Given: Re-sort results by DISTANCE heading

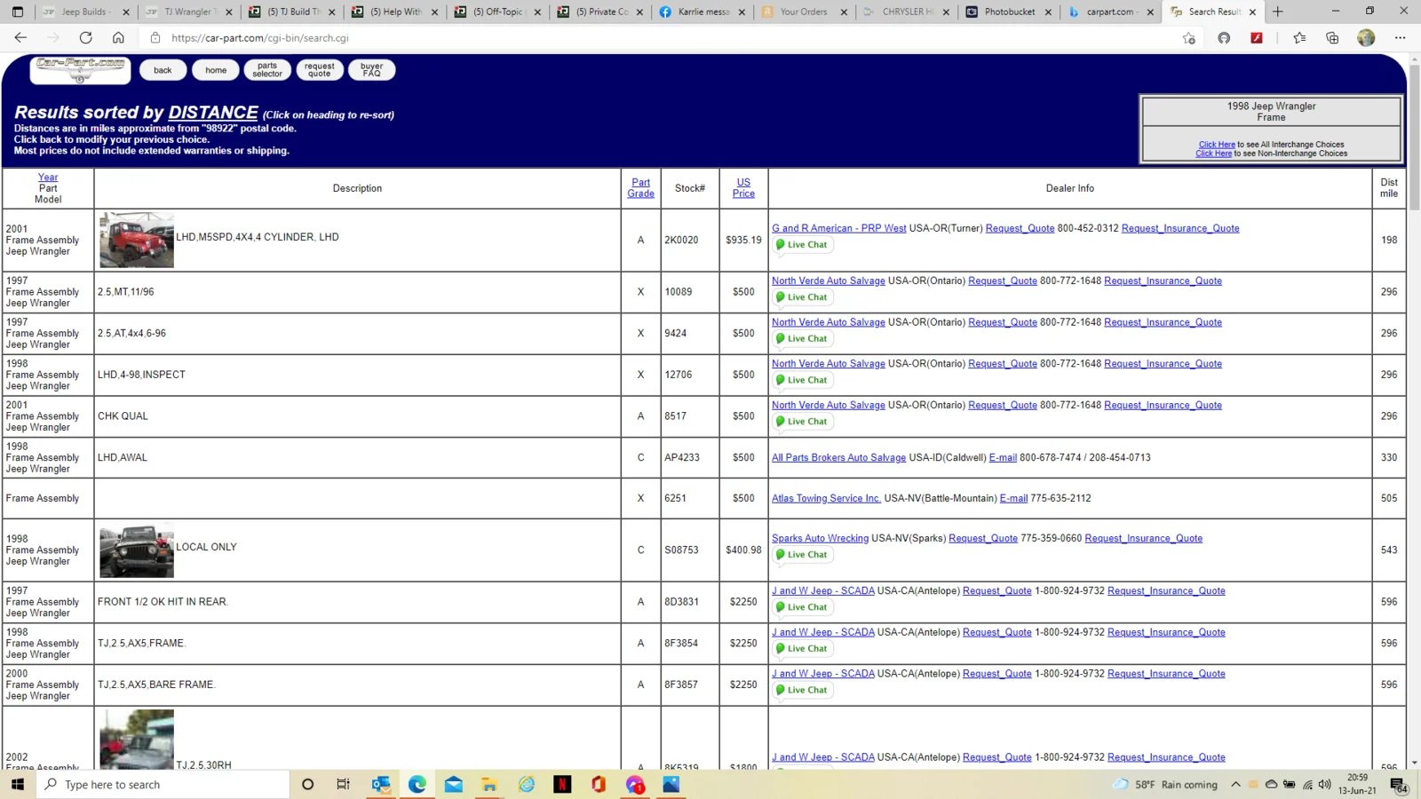Looking at the screenshot, I should tap(213, 113).
